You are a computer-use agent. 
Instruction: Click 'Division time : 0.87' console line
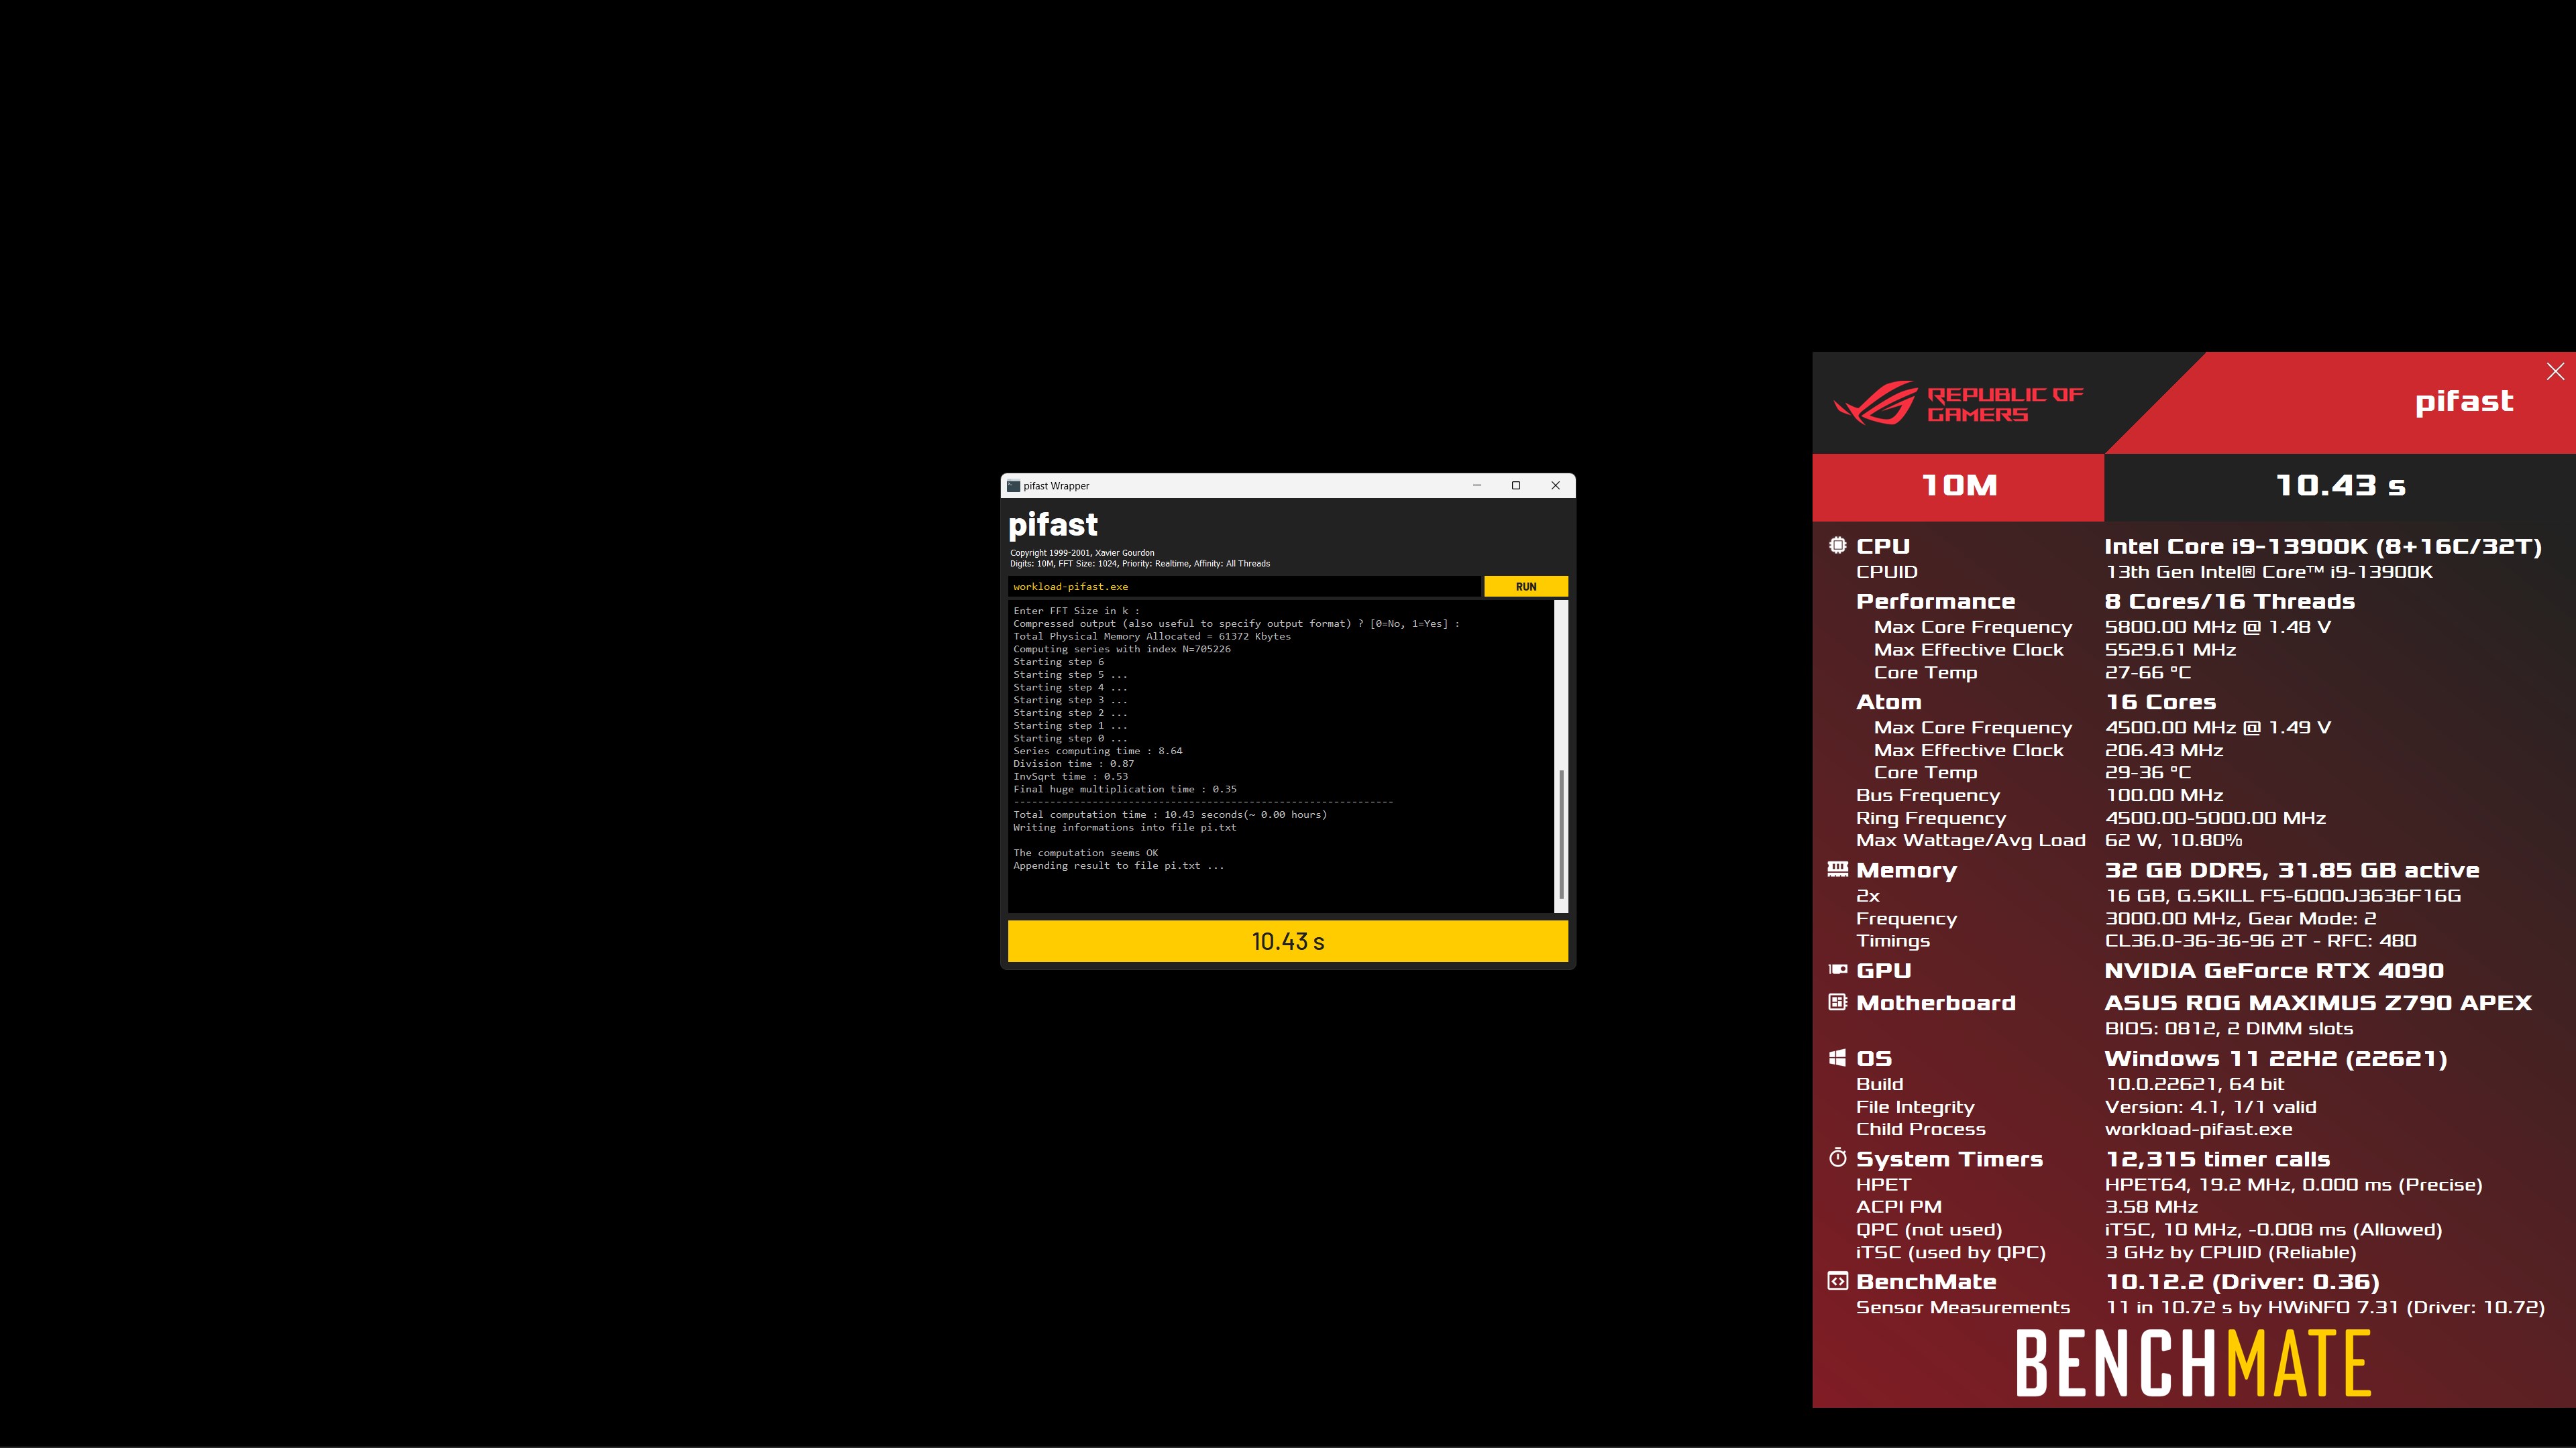point(1073,764)
